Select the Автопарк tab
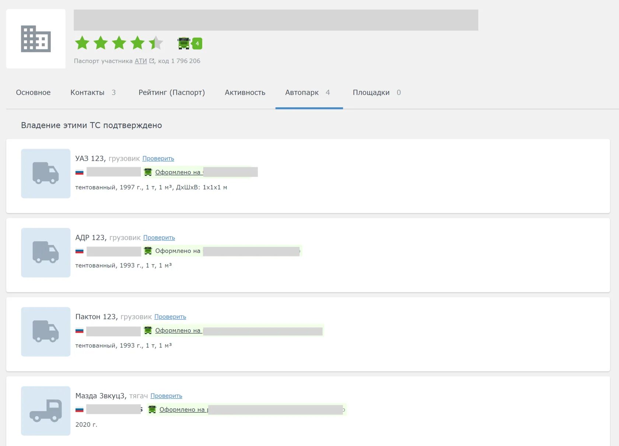 (x=309, y=92)
